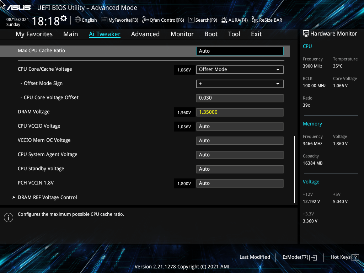Open the Qfan Control fan icon
Viewport: 364px width, 273px height.
pos(145,20)
